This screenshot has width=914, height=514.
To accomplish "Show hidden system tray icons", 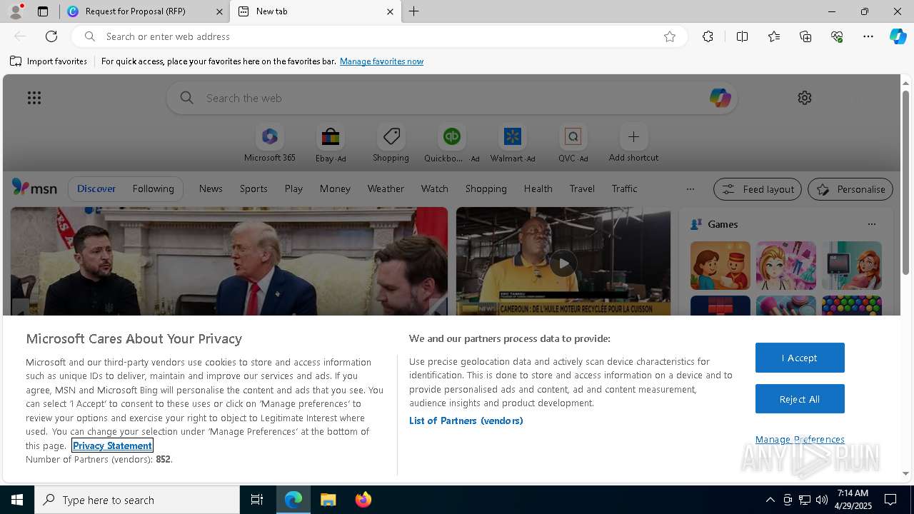I will (770, 500).
